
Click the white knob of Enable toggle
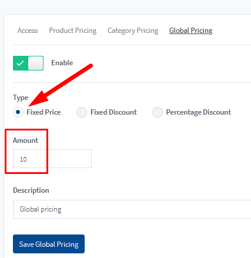(35, 63)
